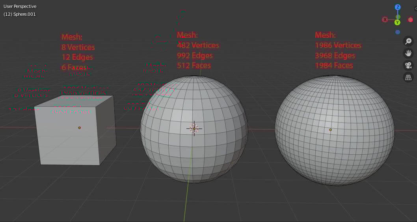417x222 pixels.
Task: Click the "(12) Sphere.001" object label
Action: [20, 14]
